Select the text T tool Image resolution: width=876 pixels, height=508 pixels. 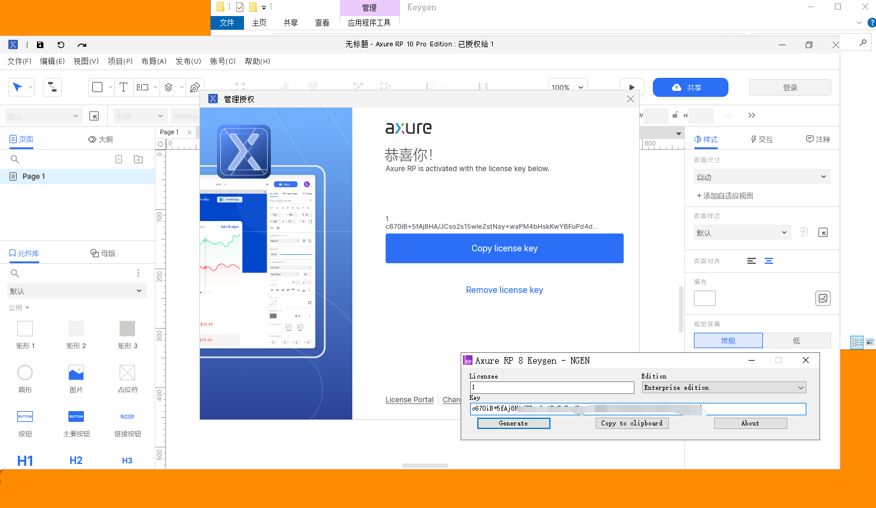point(124,87)
